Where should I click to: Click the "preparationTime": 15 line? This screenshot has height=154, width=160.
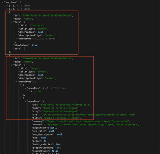tap(46, 148)
